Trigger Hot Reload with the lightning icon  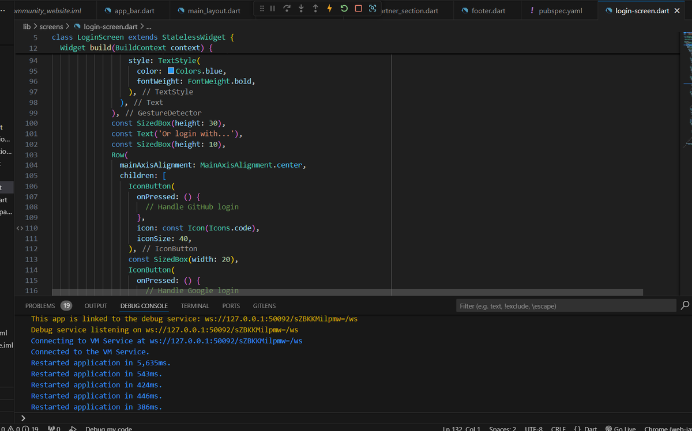pyautogui.click(x=330, y=9)
